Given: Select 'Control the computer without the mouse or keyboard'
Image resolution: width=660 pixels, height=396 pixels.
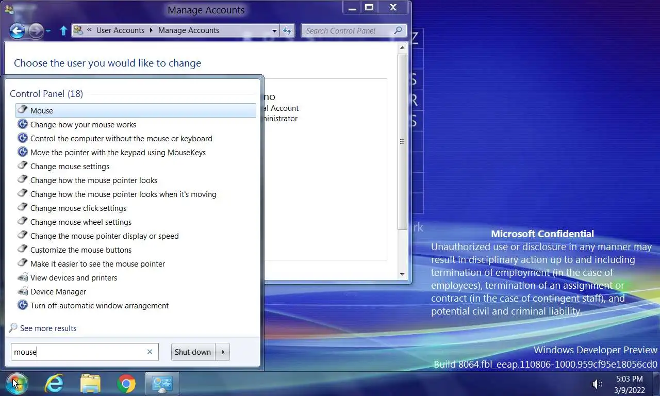Looking at the screenshot, I should [121, 138].
